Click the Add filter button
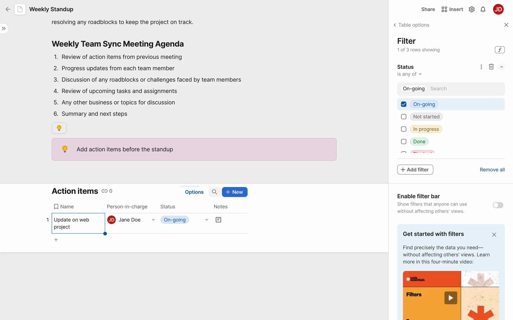 point(415,170)
